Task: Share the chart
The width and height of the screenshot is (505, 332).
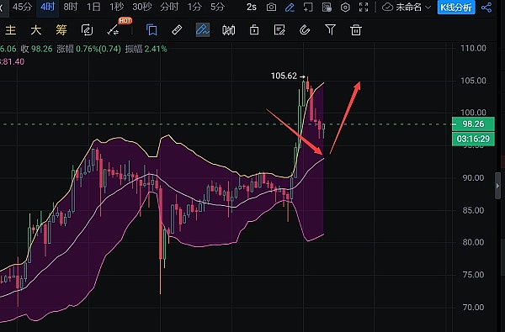Action: pyautogui.click(x=486, y=7)
